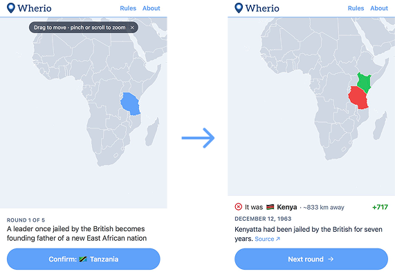This screenshot has height=276, width=395.
Task: Click the red Tanzania region on right map
Action: (x=358, y=97)
